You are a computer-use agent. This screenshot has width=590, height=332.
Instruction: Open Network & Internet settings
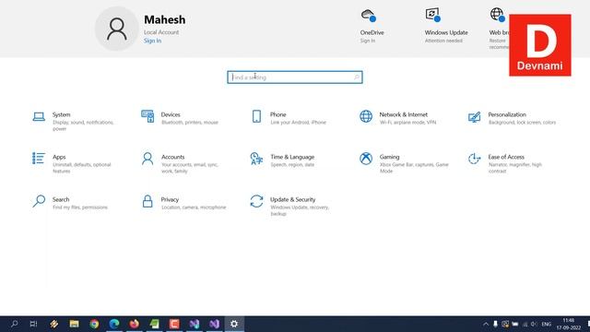pos(398,118)
